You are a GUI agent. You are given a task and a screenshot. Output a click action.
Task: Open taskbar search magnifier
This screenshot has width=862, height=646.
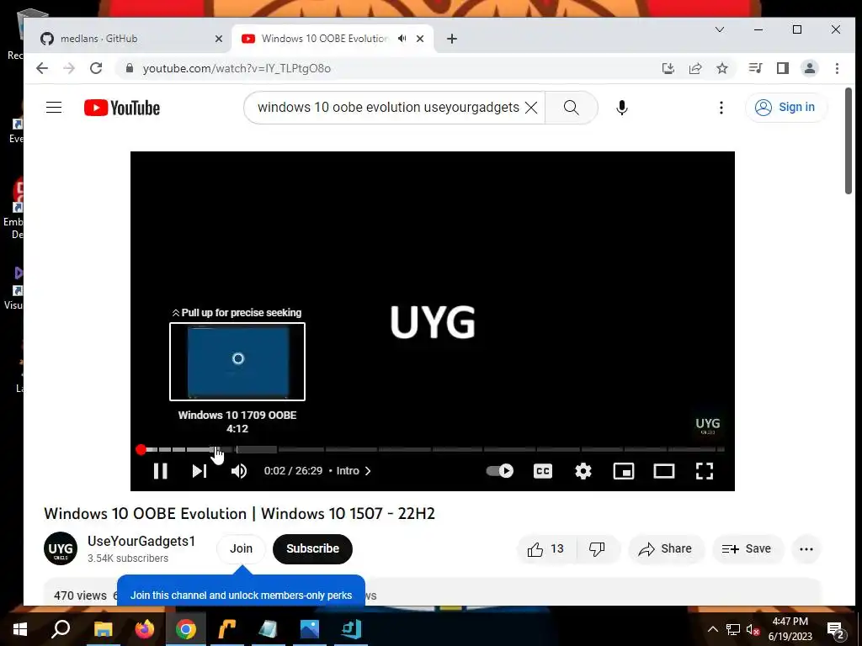[61, 629]
